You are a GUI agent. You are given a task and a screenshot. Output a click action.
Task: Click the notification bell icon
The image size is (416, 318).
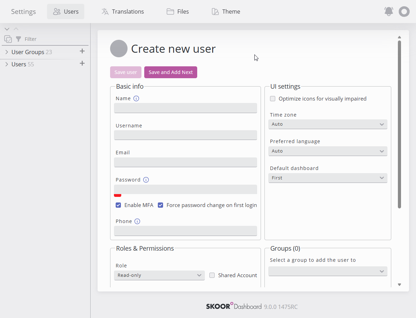[388, 12]
